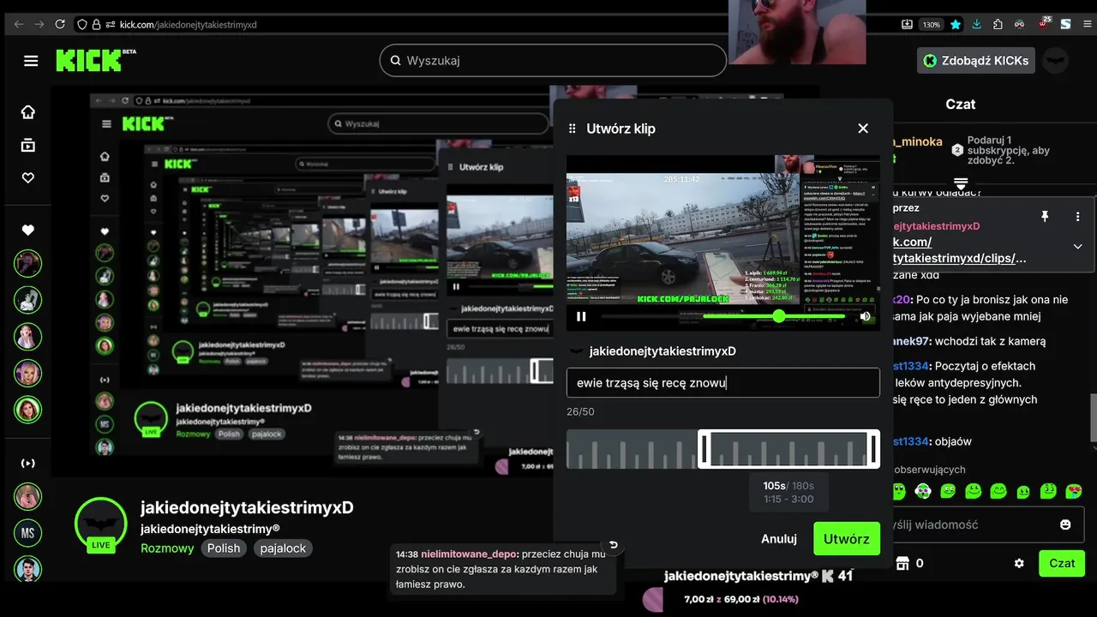Image resolution: width=1097 pixels, height=617 pixels.
Task: Open the user profile bat avatar
Action: coord(1056,61)
